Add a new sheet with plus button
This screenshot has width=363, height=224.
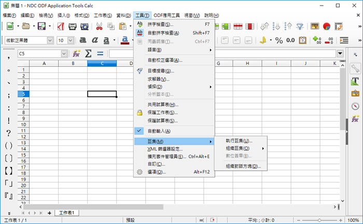[x=49, y=213]
